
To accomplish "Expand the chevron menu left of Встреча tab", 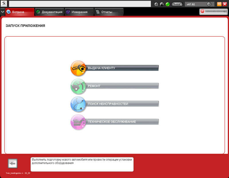I will pyautogui.click(x=3, y=12).
